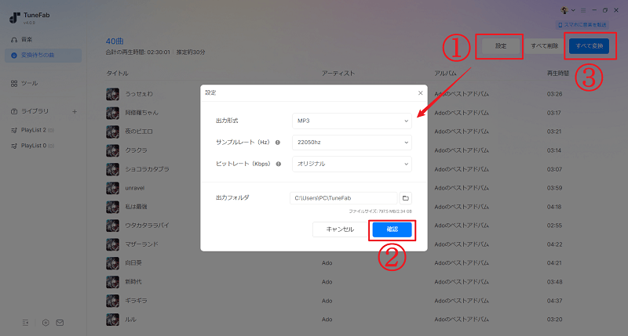Click the album art of 私は最強
The image size is (628, 336).
point(112,207)
